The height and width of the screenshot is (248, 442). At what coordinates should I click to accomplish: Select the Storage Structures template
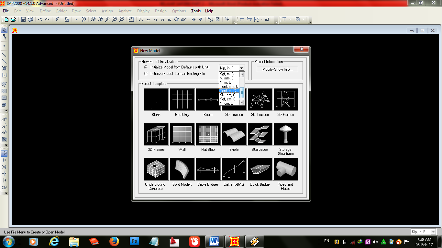286,134
